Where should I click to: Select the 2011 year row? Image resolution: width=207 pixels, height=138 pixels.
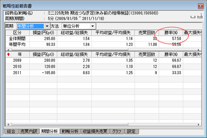click(103, 73)
